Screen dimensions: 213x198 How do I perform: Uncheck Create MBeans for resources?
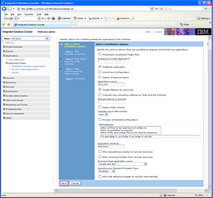[100, 89]
